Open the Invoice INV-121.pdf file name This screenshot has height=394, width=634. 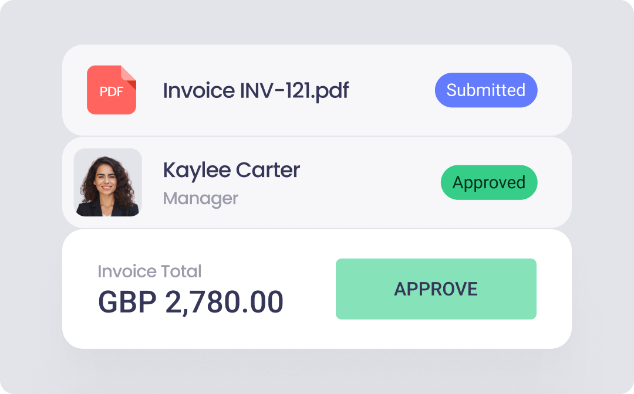[255, 91]
